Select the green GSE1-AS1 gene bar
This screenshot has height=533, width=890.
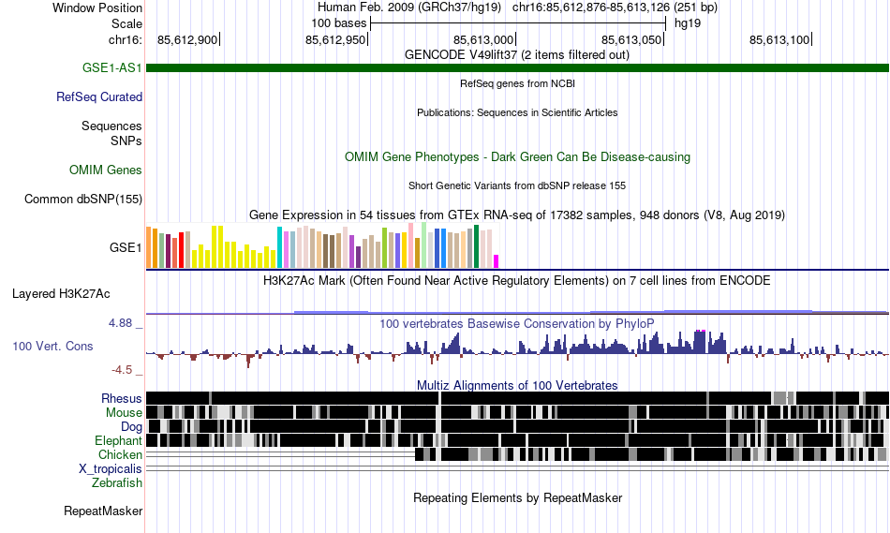point(517,67)
